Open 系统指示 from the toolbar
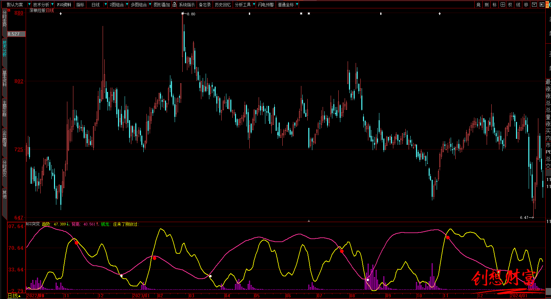 click(x=187, y=5)
